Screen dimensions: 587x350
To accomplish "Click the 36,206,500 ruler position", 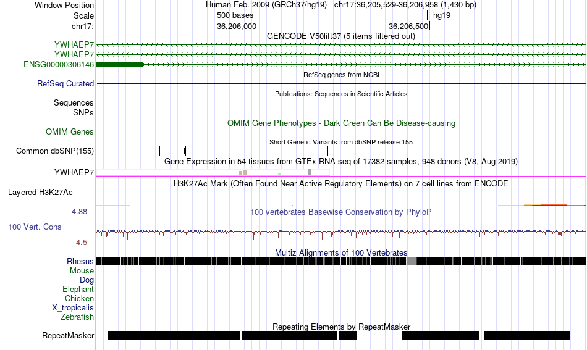I will 408,26.
